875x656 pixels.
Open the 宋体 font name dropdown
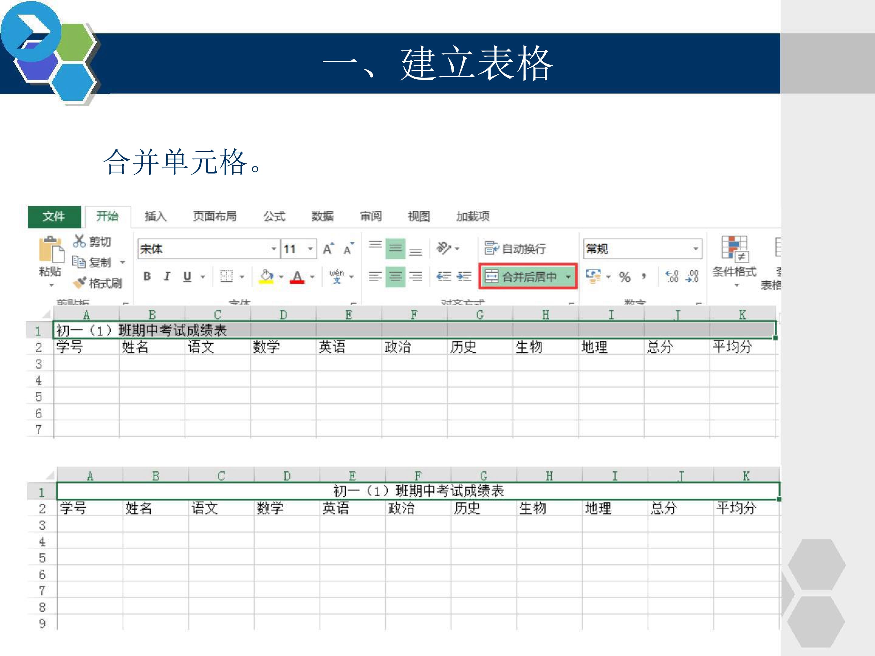point(273,249)
